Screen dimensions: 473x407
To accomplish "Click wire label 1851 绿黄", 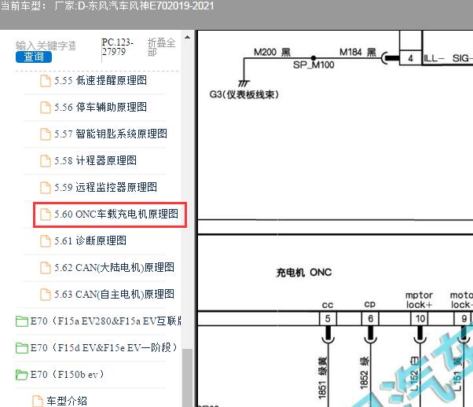I will (322, 378).
